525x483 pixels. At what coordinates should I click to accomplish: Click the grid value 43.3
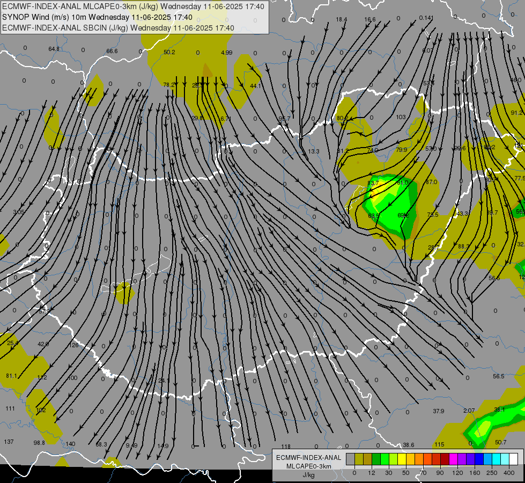(x=462, y=214)
